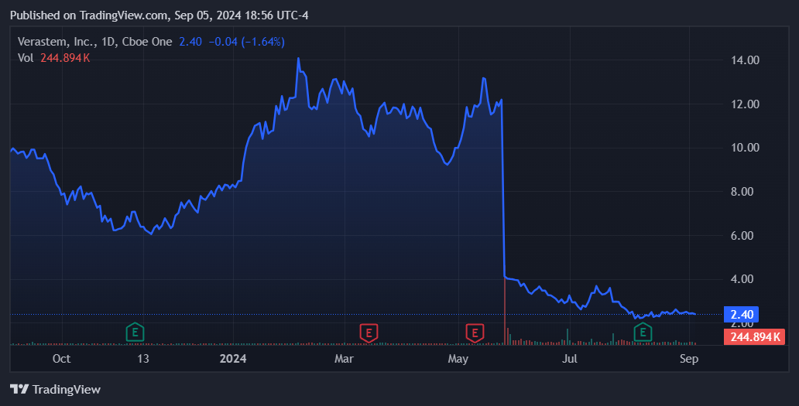This screenshot has height=406, width=799.
Task: Click the Oct date axis label
Action: (x=62, y=359)
